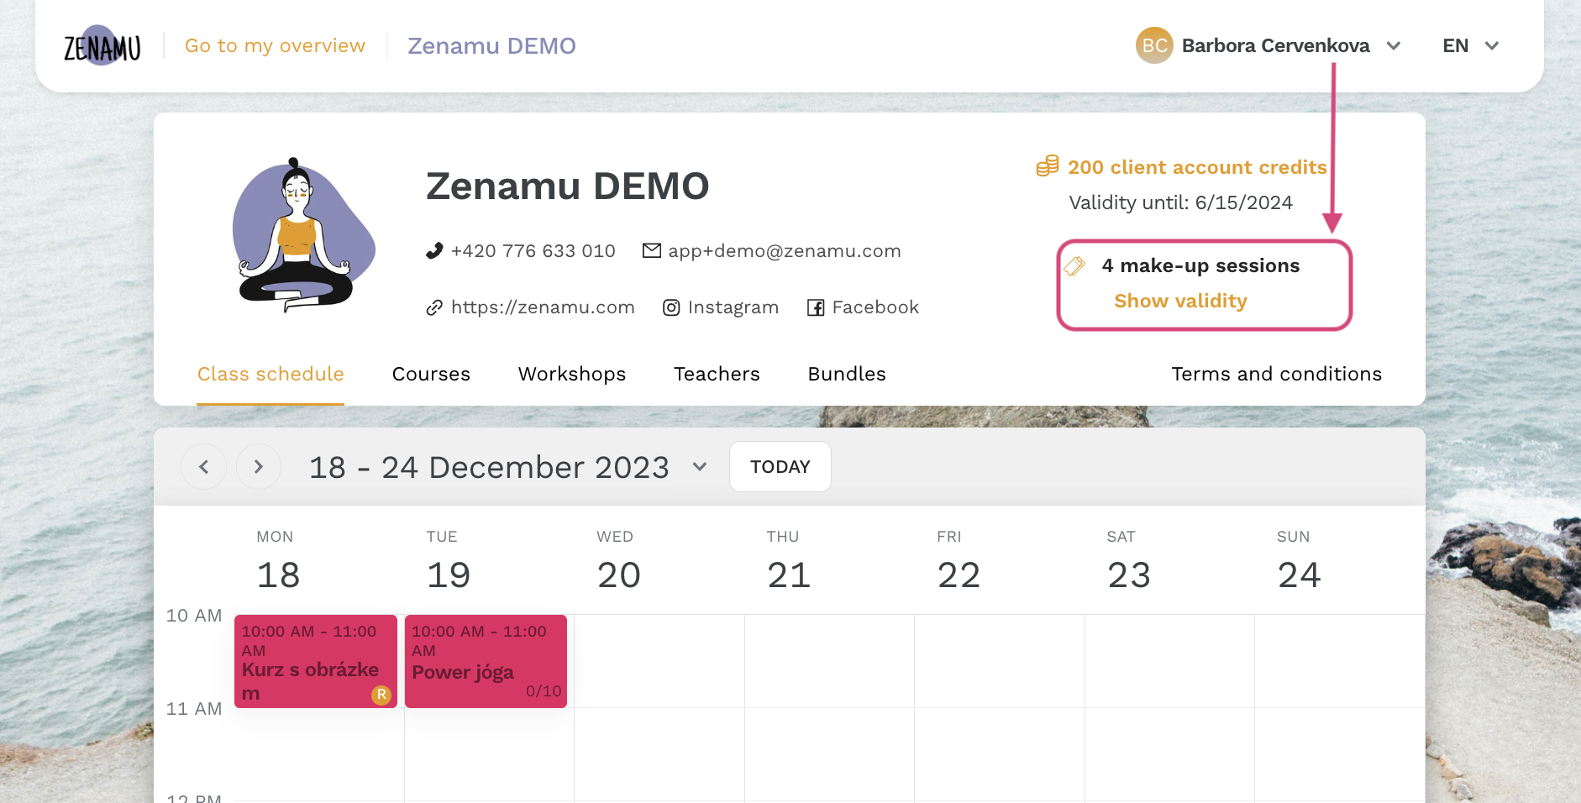
Task: Expand Barbora Cervenkova user menu
Action: [1394, 45]
